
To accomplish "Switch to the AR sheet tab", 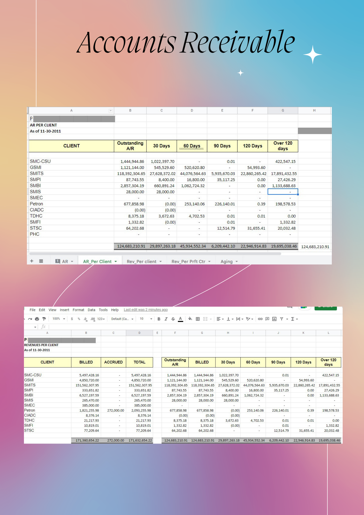I will point(65,261).
